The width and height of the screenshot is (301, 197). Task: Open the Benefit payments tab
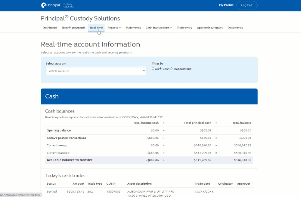(x=73, y=28)
